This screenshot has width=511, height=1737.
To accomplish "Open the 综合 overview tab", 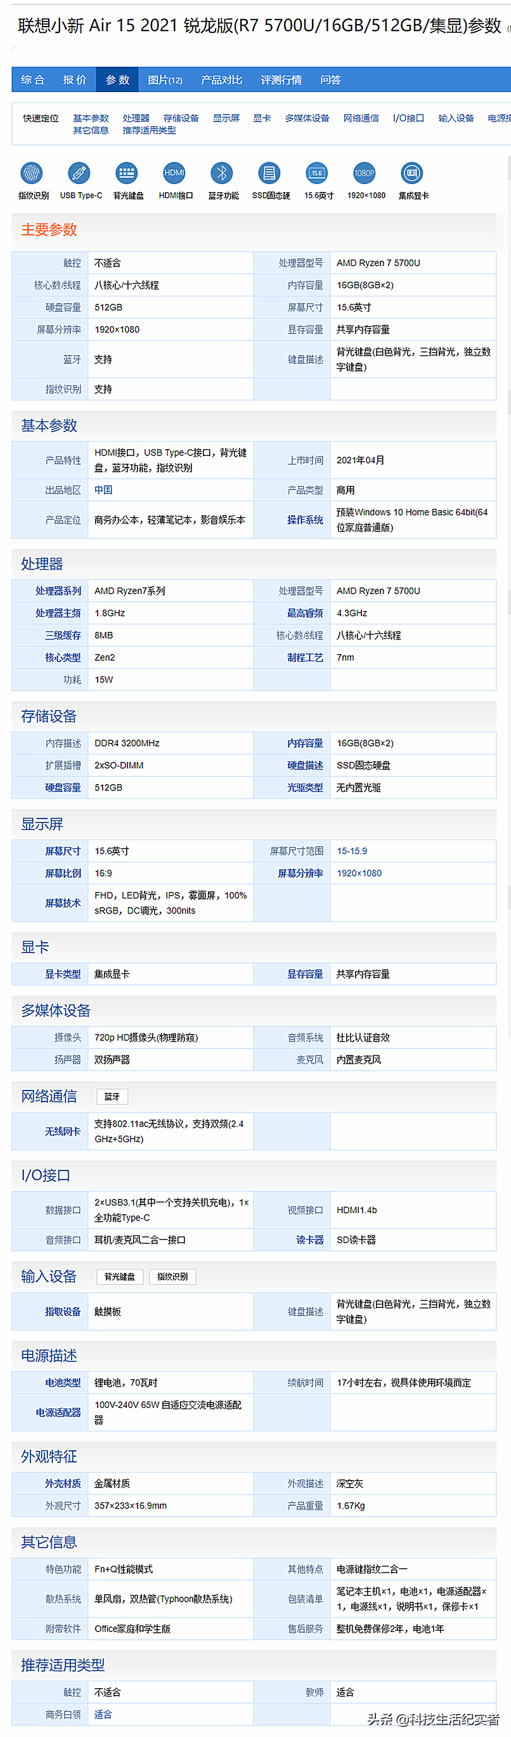I will (x=32, y=79).
